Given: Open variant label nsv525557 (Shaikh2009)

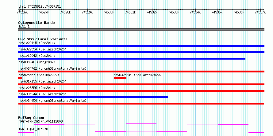Looking at the screenshot, I should pos(39,75).
